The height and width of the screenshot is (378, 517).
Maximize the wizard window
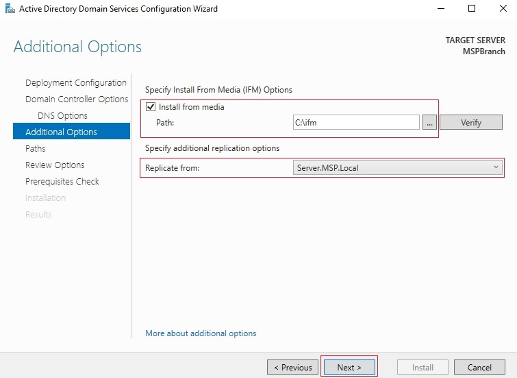click(472, 9)
